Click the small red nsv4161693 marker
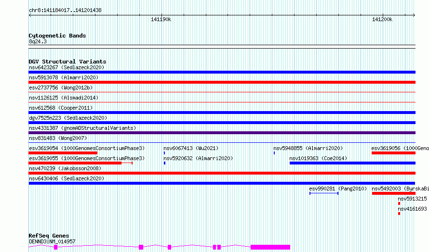Image resolution: width=429 pixels, height=252 pixels. point(399,214)
